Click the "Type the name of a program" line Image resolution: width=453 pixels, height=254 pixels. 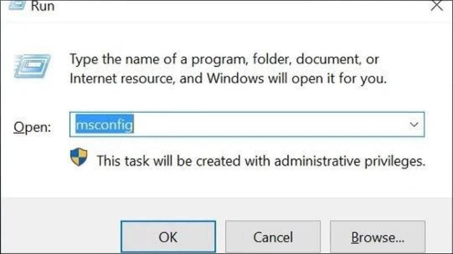(224, 58)
